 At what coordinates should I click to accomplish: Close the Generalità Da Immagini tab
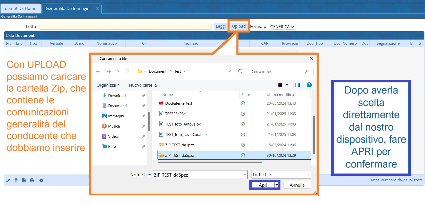[x=97, y=8]
